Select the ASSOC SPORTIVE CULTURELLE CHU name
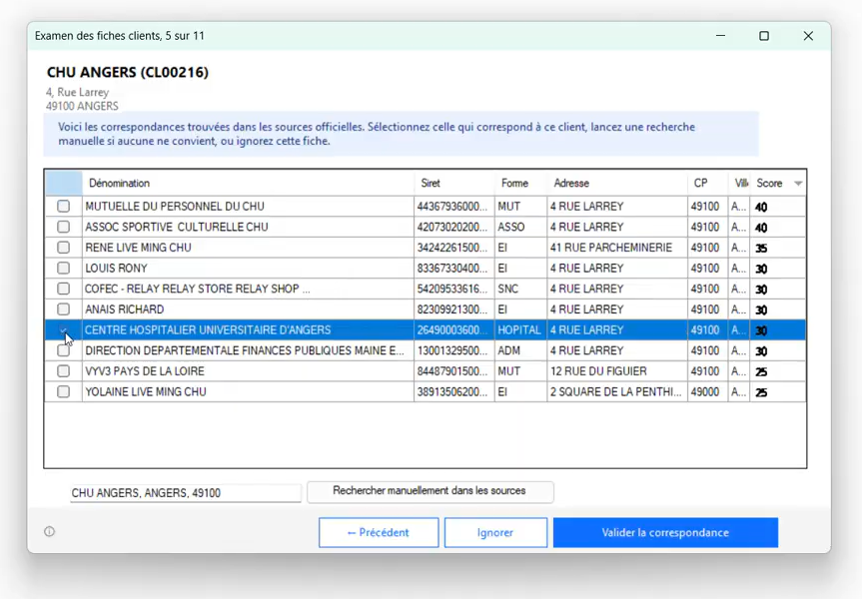Screen dimensions: 862x599 click(177, 227)
